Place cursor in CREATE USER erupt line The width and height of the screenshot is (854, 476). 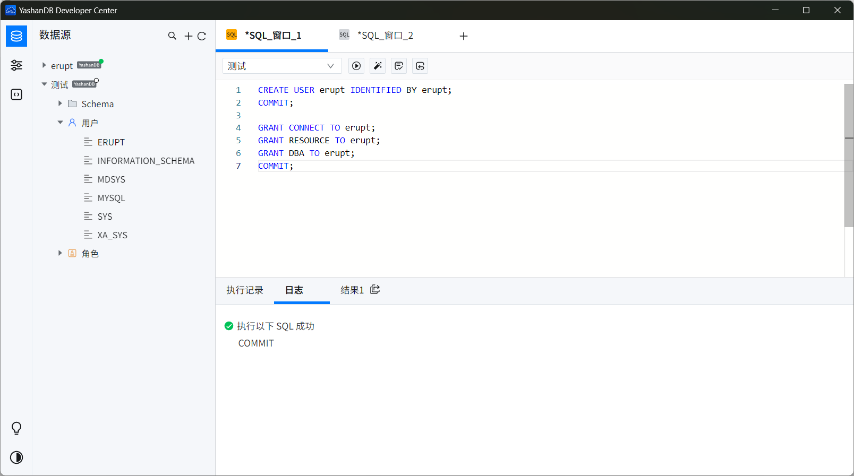(x=355, y=90)
